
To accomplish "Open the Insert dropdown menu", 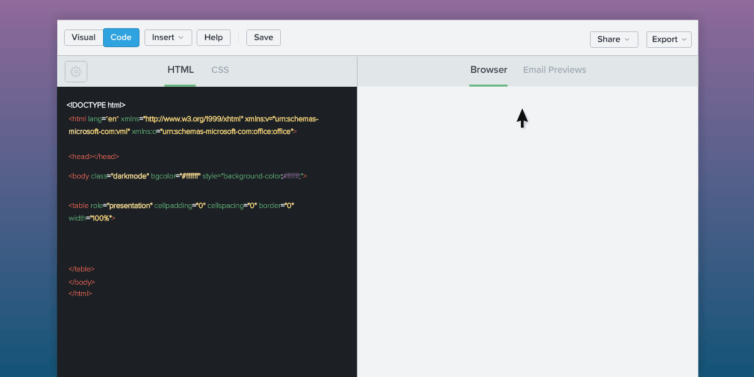I will [168, 38].
